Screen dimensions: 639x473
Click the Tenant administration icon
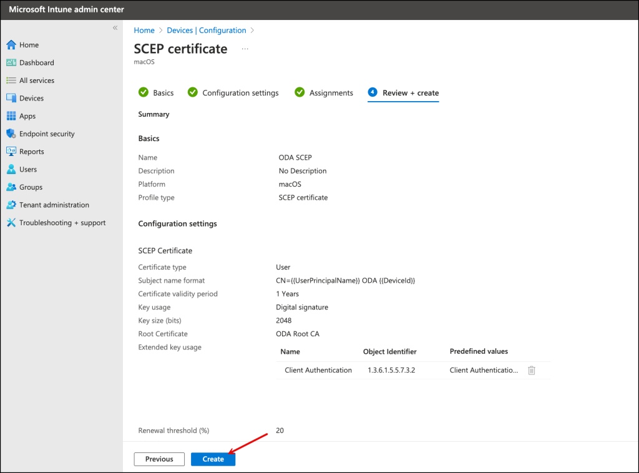click(x=11, y=205)
